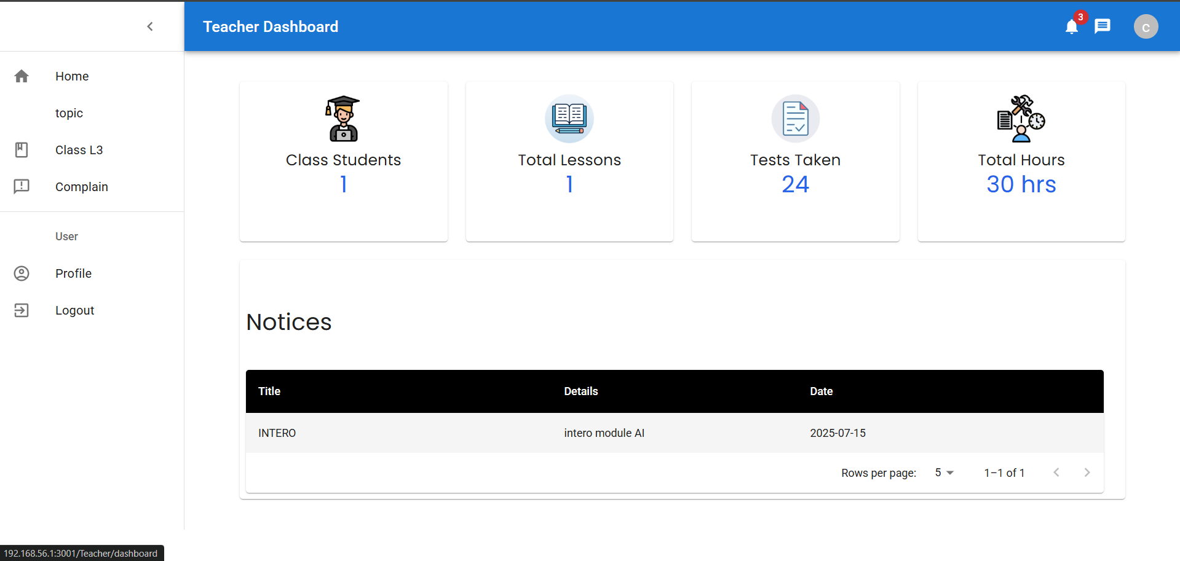Click the Home icon in the sidebar
Image resolution: width=1180 pixels, height=561 pixels.
click(x=22, y=76)
